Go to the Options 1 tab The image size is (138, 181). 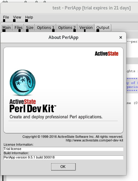(x=45, y=28)
